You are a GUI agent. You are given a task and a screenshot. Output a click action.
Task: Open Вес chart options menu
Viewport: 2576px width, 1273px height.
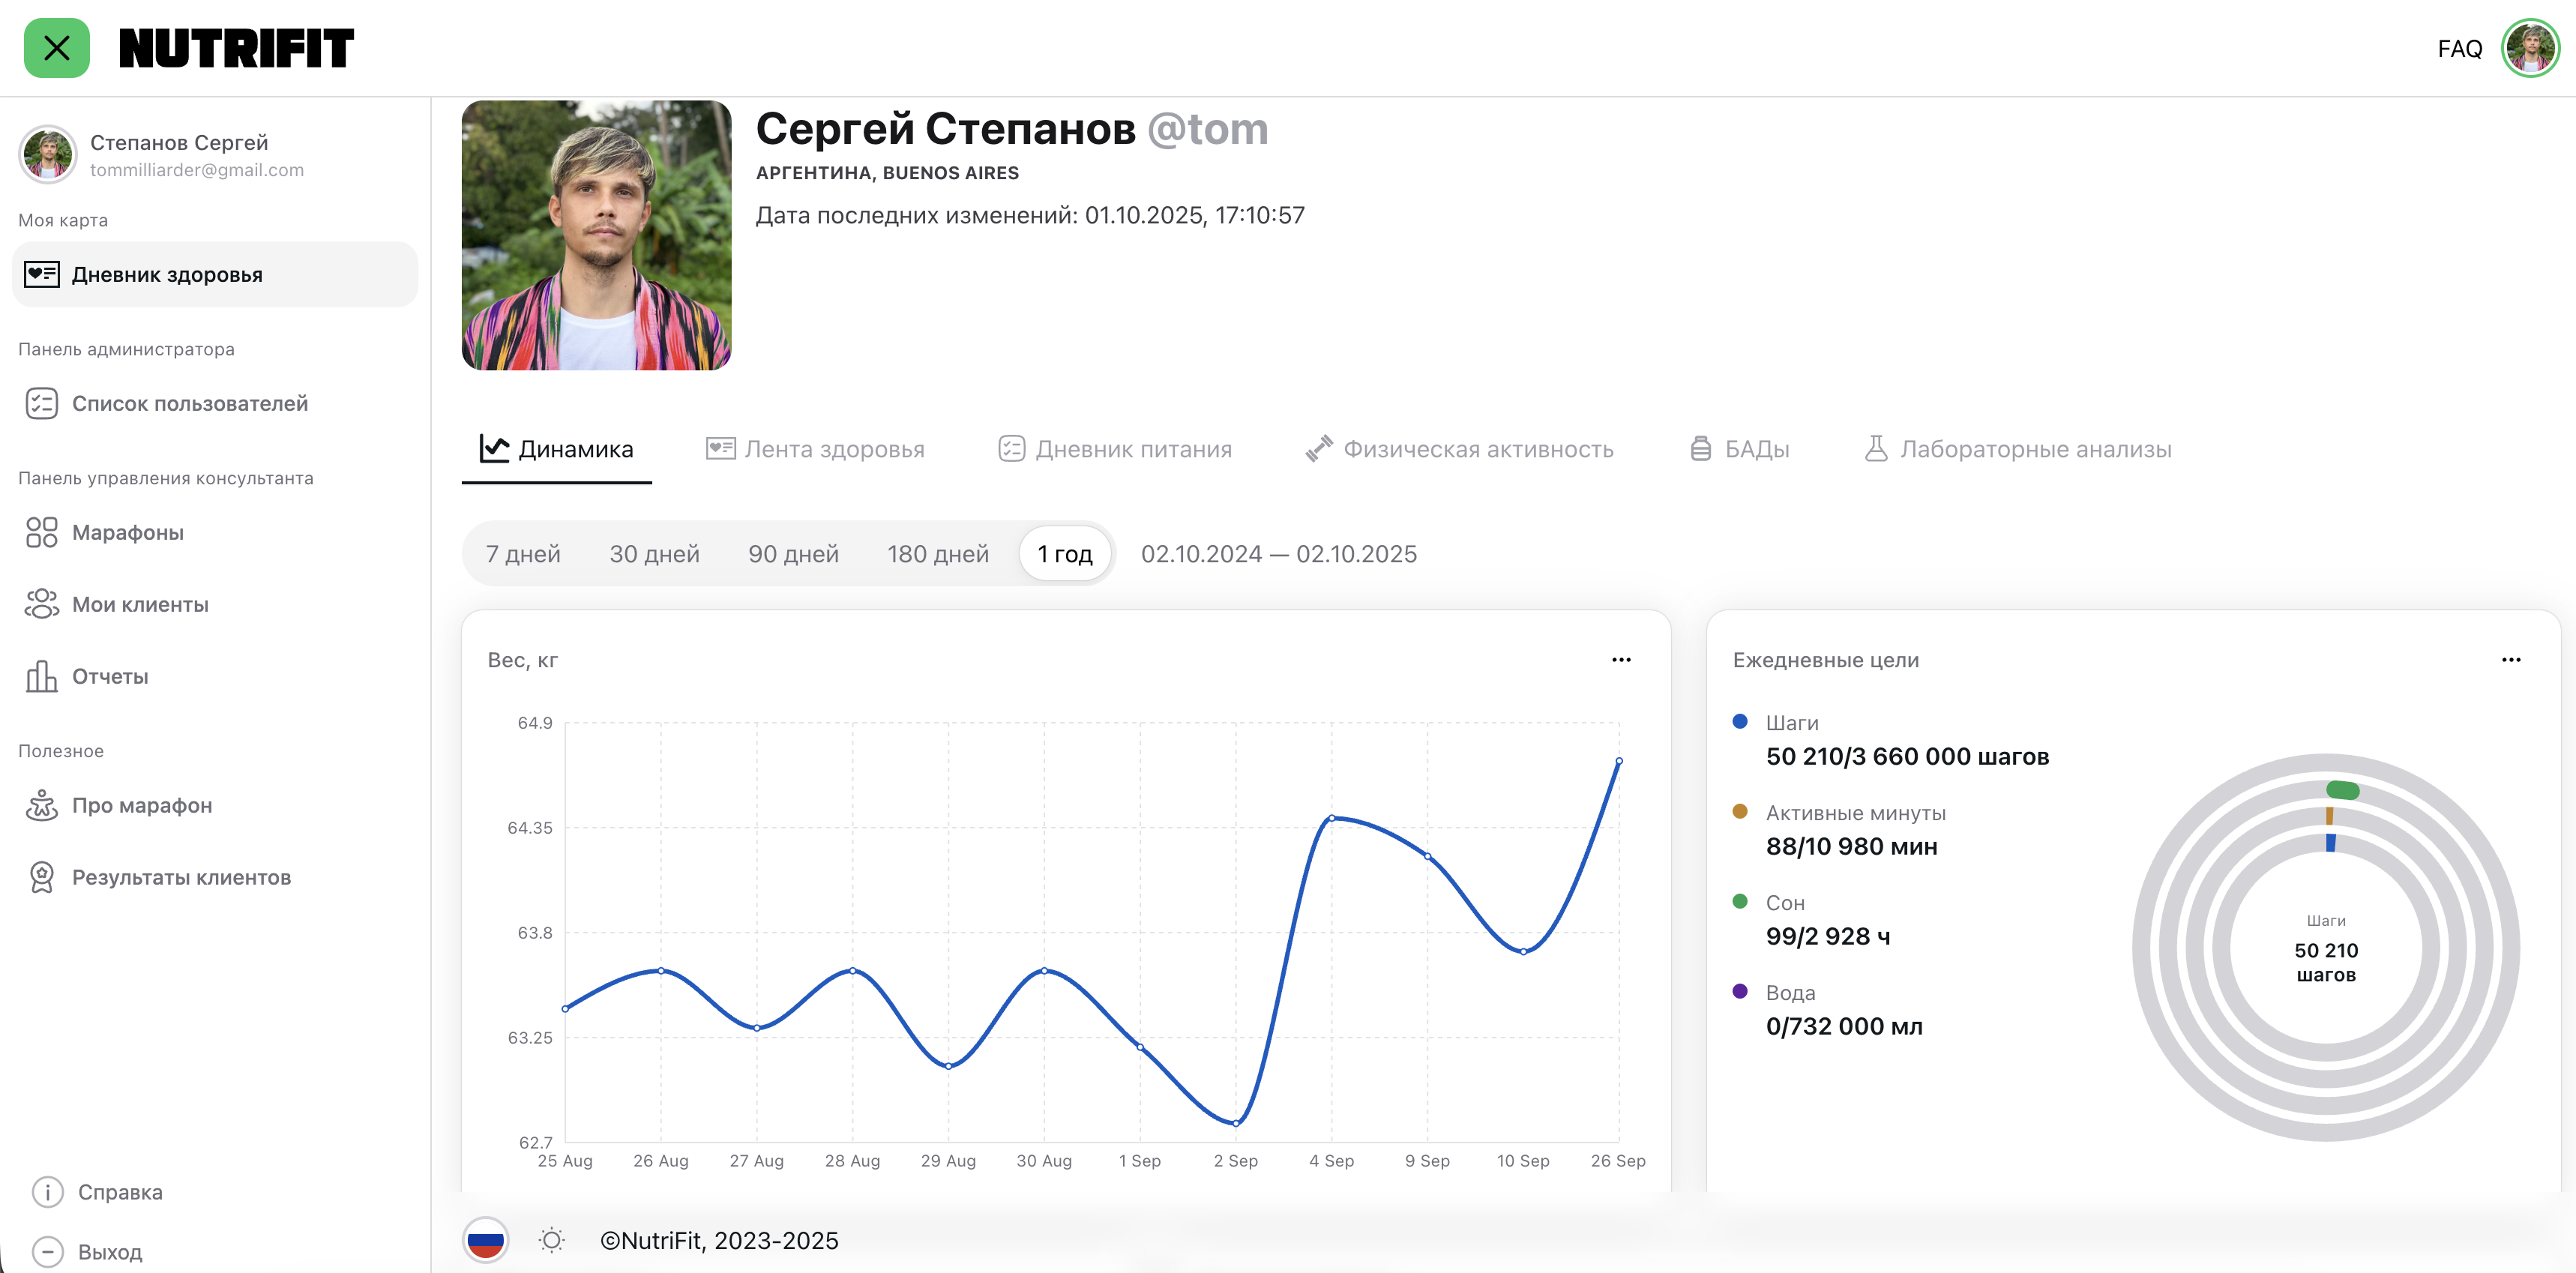(x=1621, y=660)
